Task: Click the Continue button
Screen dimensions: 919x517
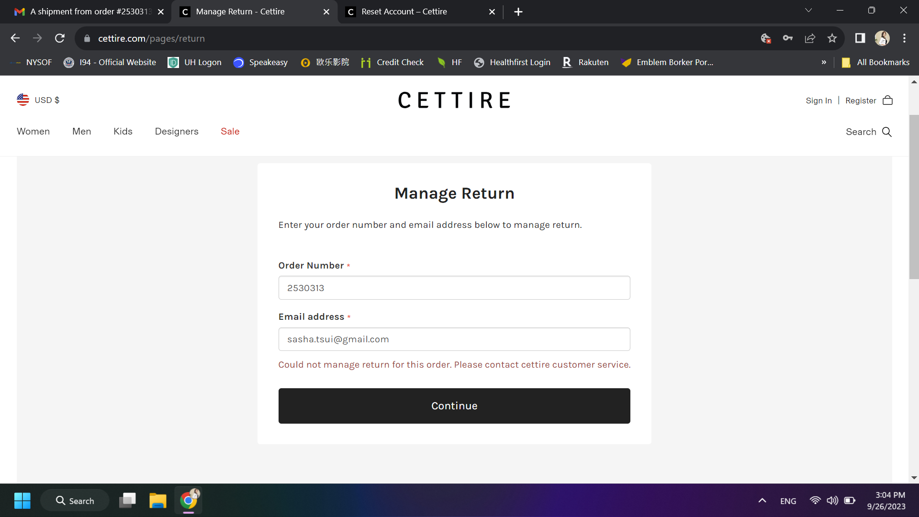Action: 454,405
